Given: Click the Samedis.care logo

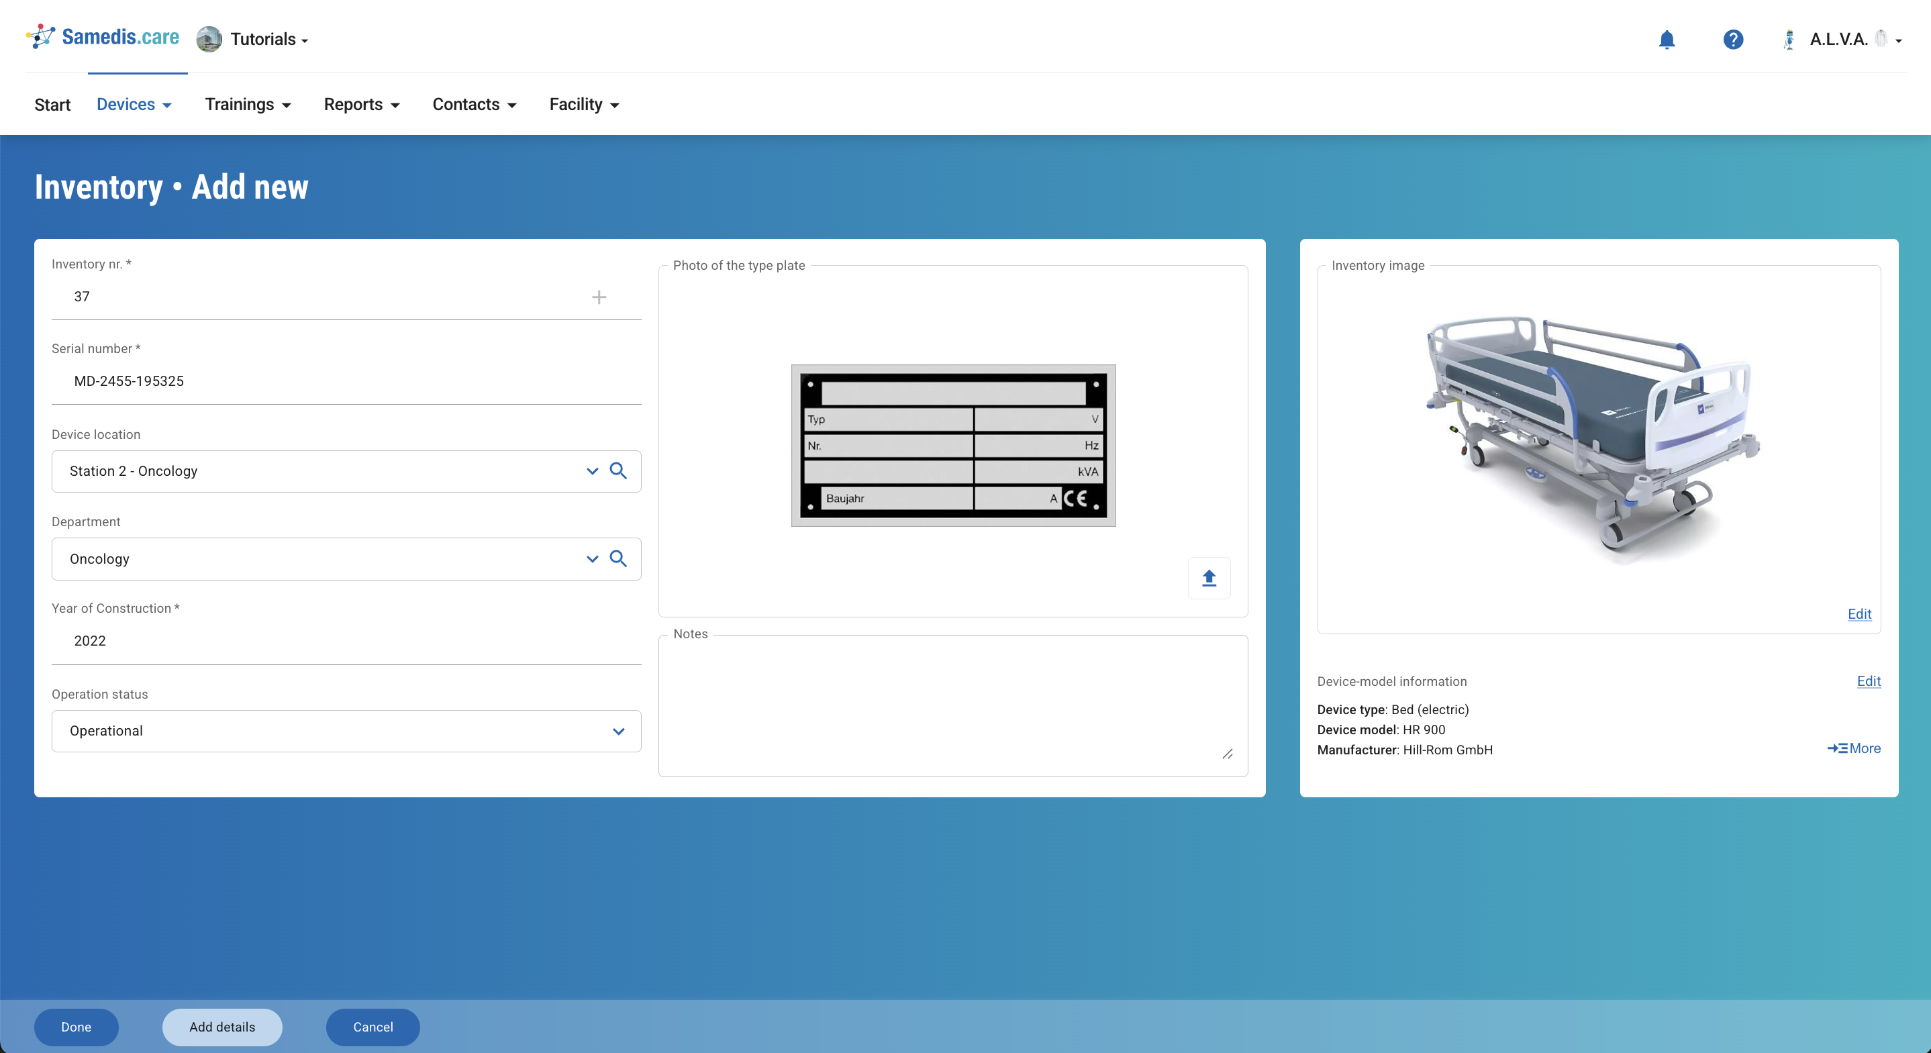Looking at the screenshot, I should [x=103, y=37].
